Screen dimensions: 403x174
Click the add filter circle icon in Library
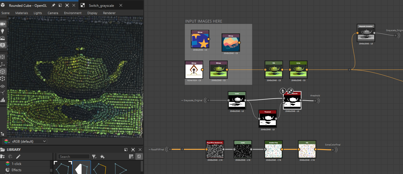(10, 156)
